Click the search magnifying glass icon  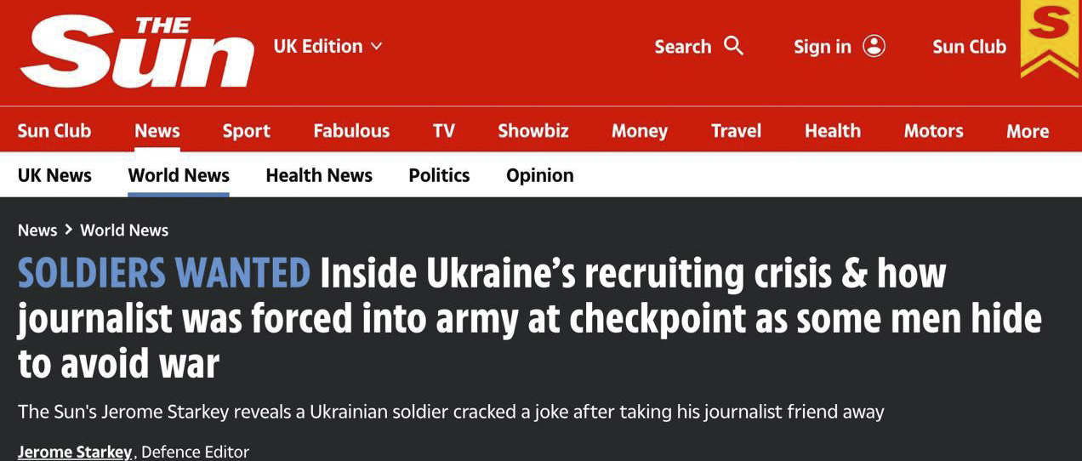(733, 46)
